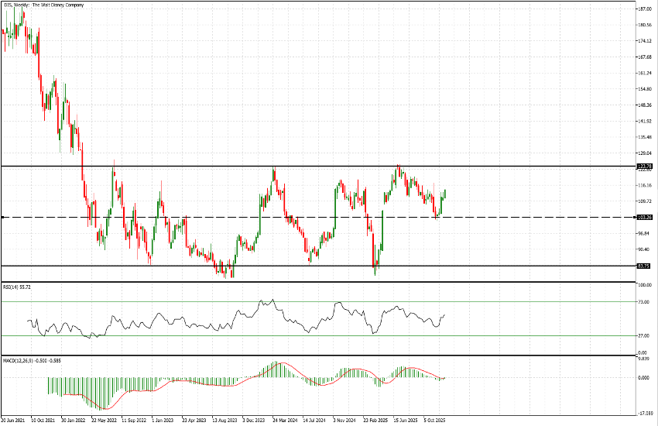Click the 123.78 resistance price tag
658x426 pixels.
pos(644,166)
